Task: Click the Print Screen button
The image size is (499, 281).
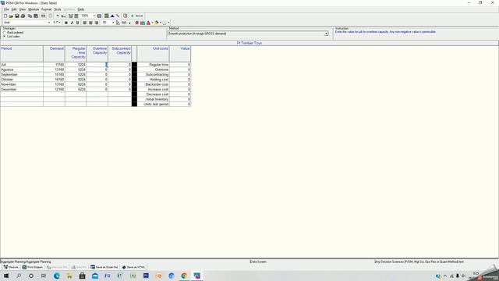Action: click(x=33, y=267)
